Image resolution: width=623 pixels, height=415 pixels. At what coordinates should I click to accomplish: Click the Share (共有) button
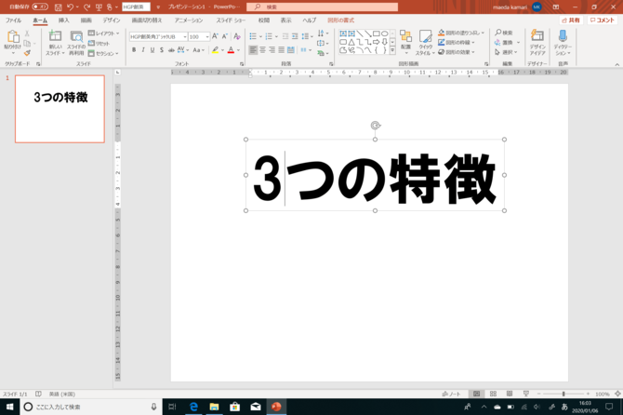tap(571, 20)
